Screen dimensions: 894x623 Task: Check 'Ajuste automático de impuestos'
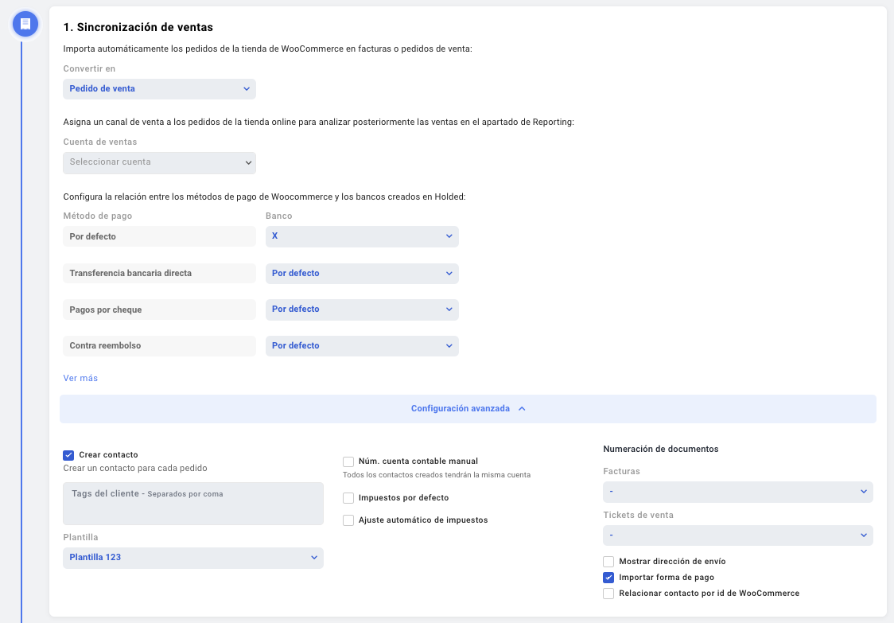[348, 520]
